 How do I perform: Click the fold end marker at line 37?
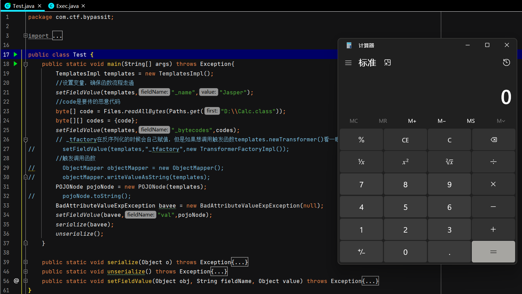(25, 243)
